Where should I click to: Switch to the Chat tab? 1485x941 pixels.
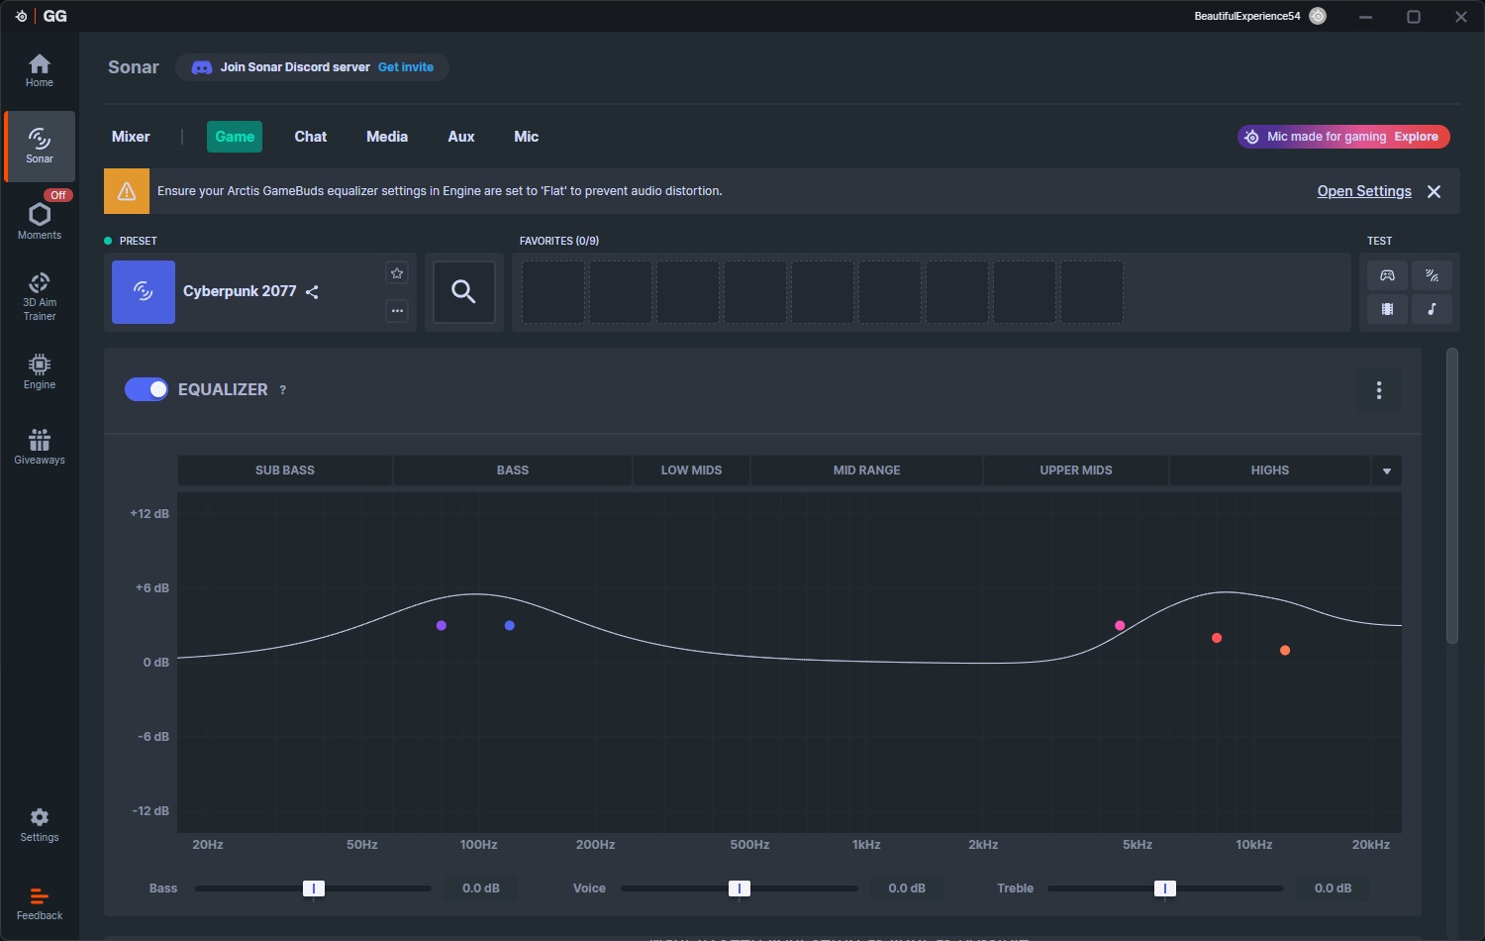310,137
